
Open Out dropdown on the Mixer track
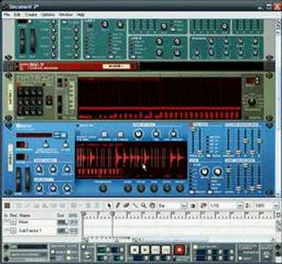click(x=62, y=222)
